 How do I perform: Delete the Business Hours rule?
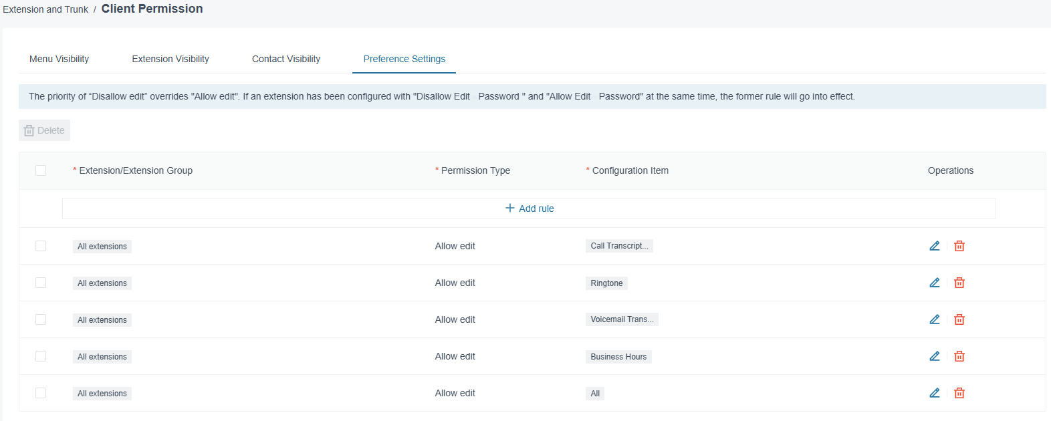tap(959, 356)
